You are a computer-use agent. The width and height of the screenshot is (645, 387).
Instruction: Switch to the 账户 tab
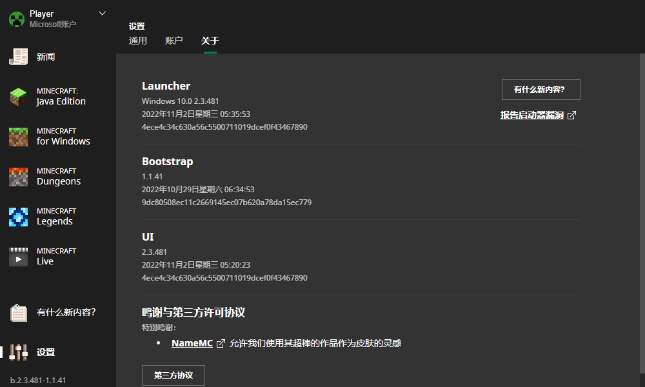pyautogui.click(x=174, y=41)
